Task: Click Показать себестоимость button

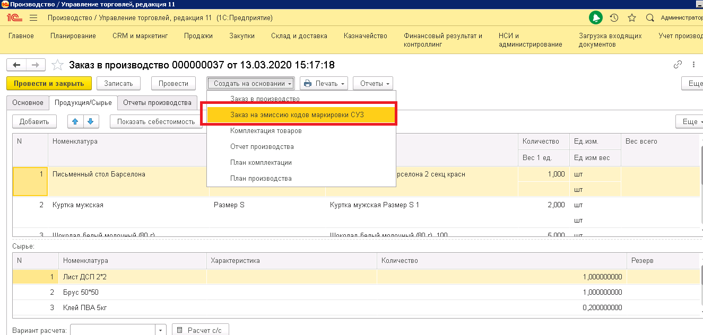Action: [156, 121]
